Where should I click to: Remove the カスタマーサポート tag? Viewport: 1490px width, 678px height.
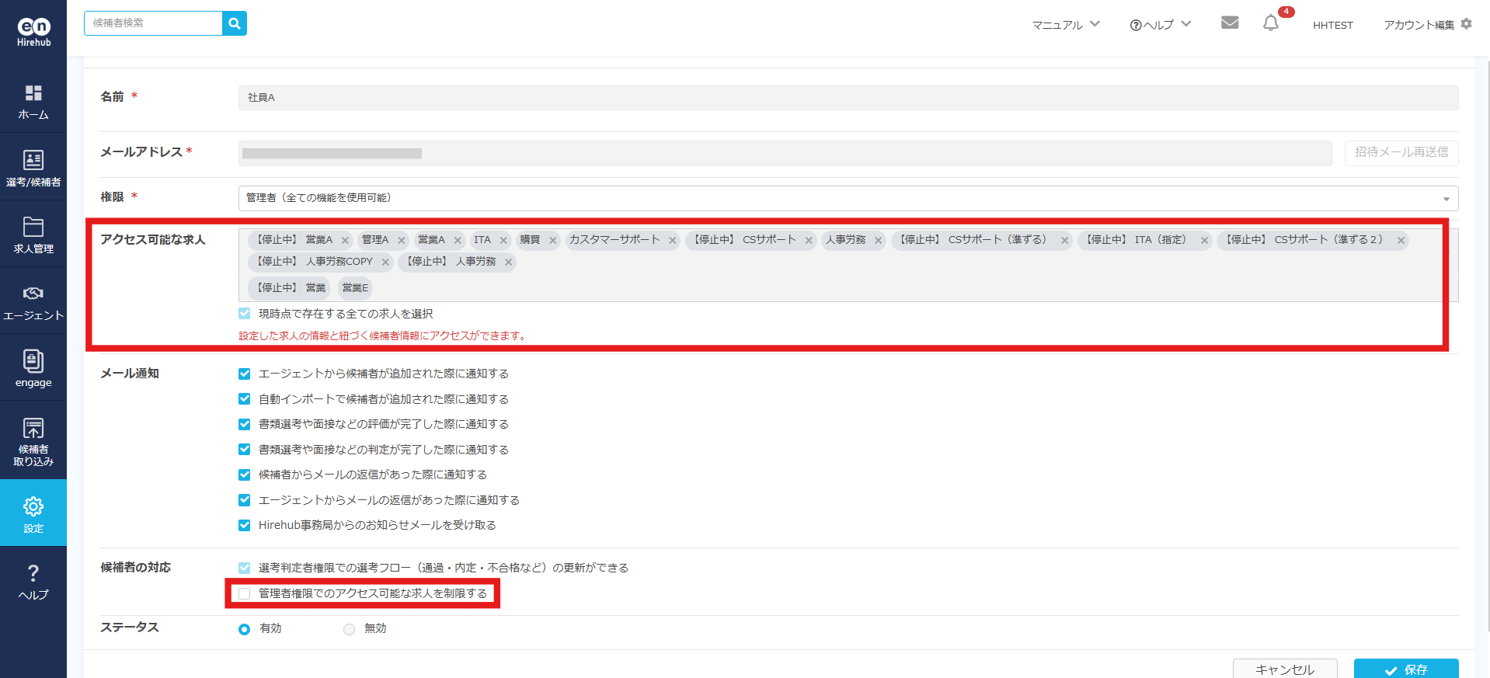point(673,241)
